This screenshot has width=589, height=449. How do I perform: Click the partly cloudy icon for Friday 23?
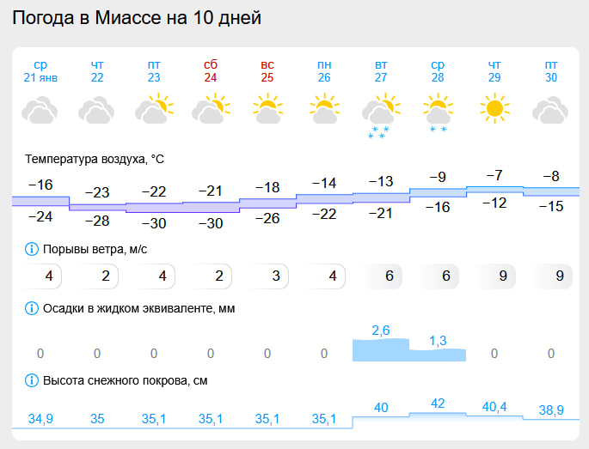[153, 110]
